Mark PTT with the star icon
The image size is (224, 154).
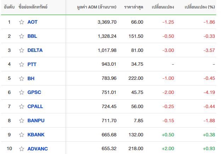(22, 64)
